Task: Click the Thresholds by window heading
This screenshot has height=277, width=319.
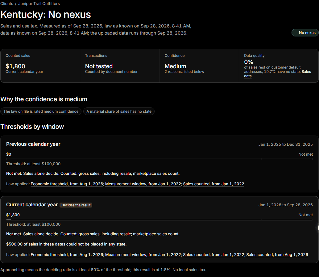Action: pyautogui.click(x=32, y=127)
